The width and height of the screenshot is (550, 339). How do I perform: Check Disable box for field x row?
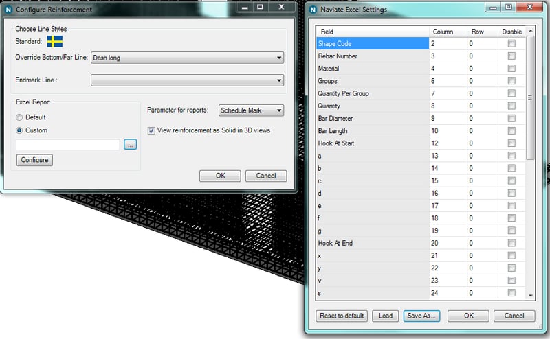tap(511, 255)
